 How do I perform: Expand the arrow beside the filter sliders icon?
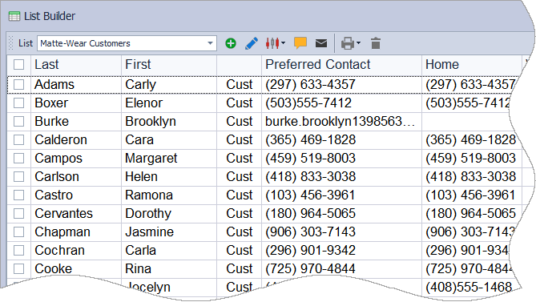click(283, 43)
